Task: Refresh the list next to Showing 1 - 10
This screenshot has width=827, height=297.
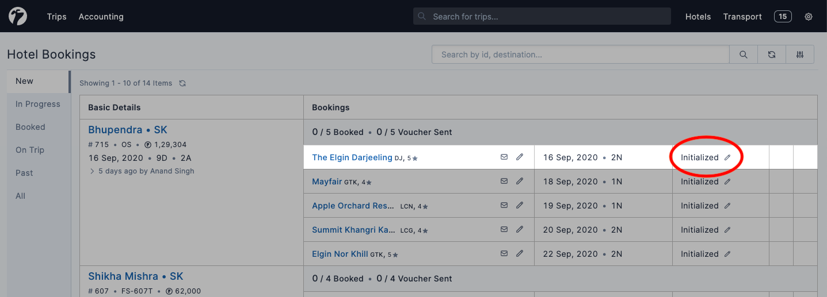Action: point(182,83)
